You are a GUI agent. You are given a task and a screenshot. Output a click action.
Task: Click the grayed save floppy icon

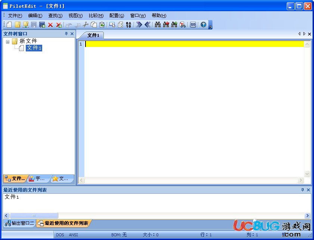34,25
